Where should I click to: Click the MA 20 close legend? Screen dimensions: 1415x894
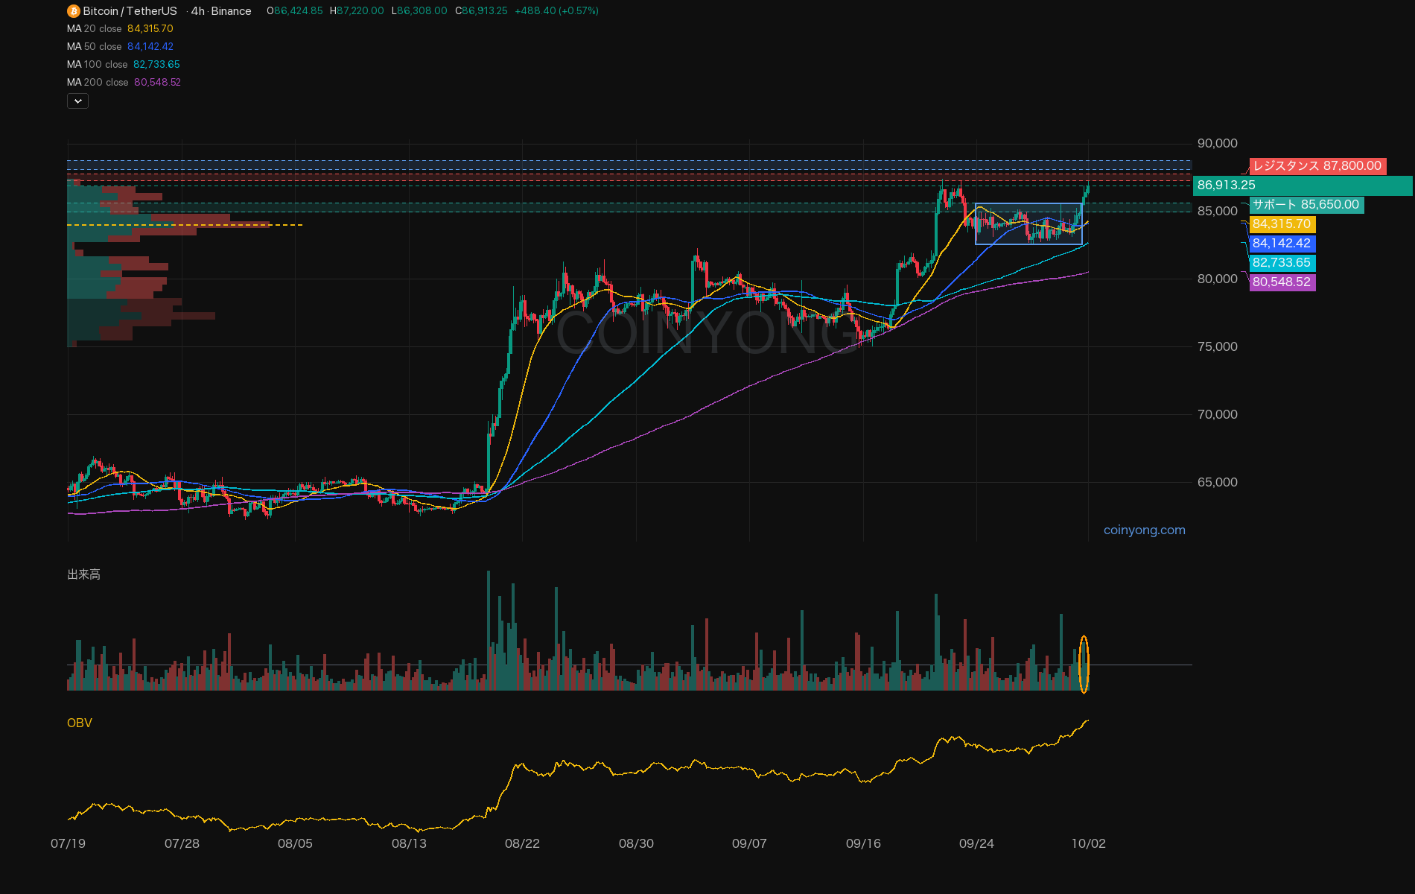(120, 29)
